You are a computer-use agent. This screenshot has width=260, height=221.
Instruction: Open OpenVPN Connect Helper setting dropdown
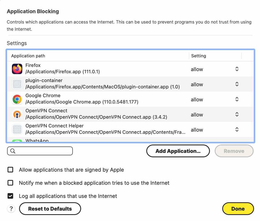[x=237, y=130]
